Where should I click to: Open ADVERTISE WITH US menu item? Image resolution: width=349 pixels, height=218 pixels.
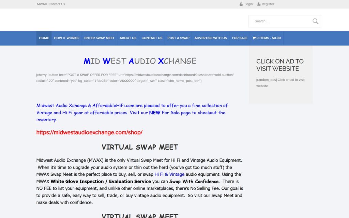pyautogui.click(x=211, y=38)
